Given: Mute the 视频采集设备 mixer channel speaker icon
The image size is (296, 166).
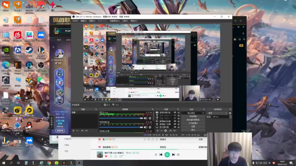Looking at the screenshot, I should pyautogui.click(x=145, y=127).
